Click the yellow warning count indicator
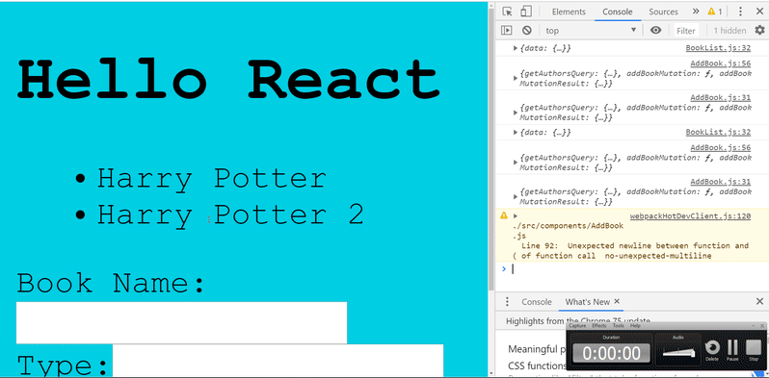Viewport: 769px width, 378px height. click(x=715, y=12)
